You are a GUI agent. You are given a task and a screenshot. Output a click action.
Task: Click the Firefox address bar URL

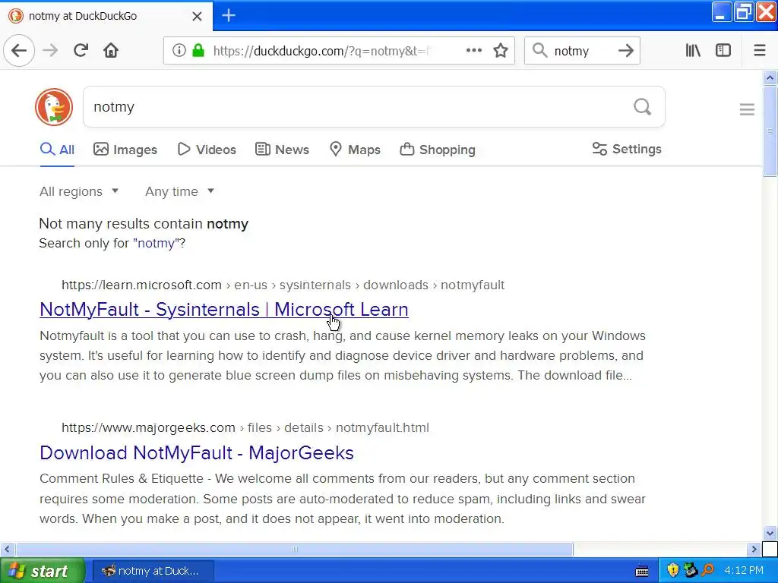click(322, 51)
